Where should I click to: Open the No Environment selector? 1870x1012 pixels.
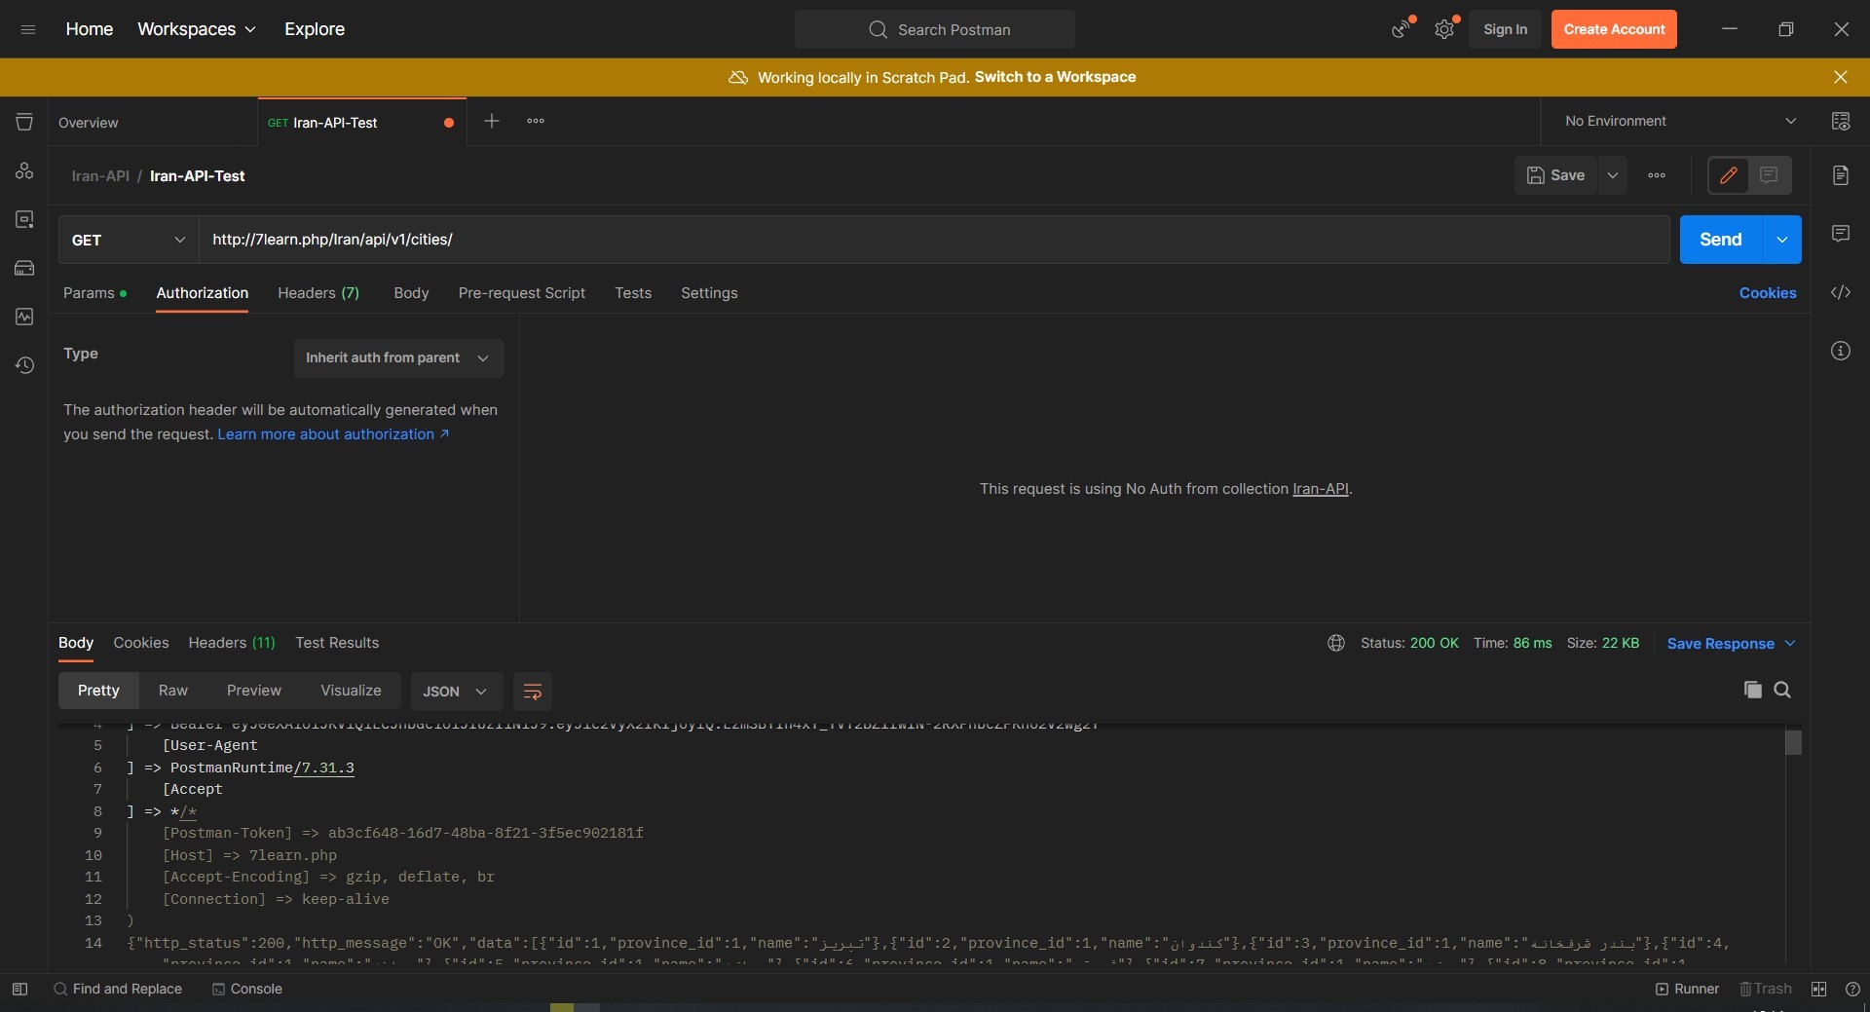[x=1680, y=121]
